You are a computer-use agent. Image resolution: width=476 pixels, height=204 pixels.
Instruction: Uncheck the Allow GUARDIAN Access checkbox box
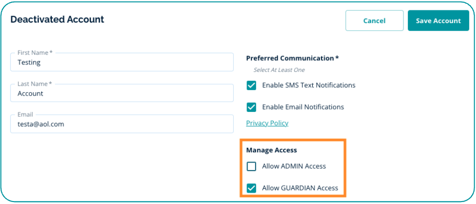click(252, 188)
